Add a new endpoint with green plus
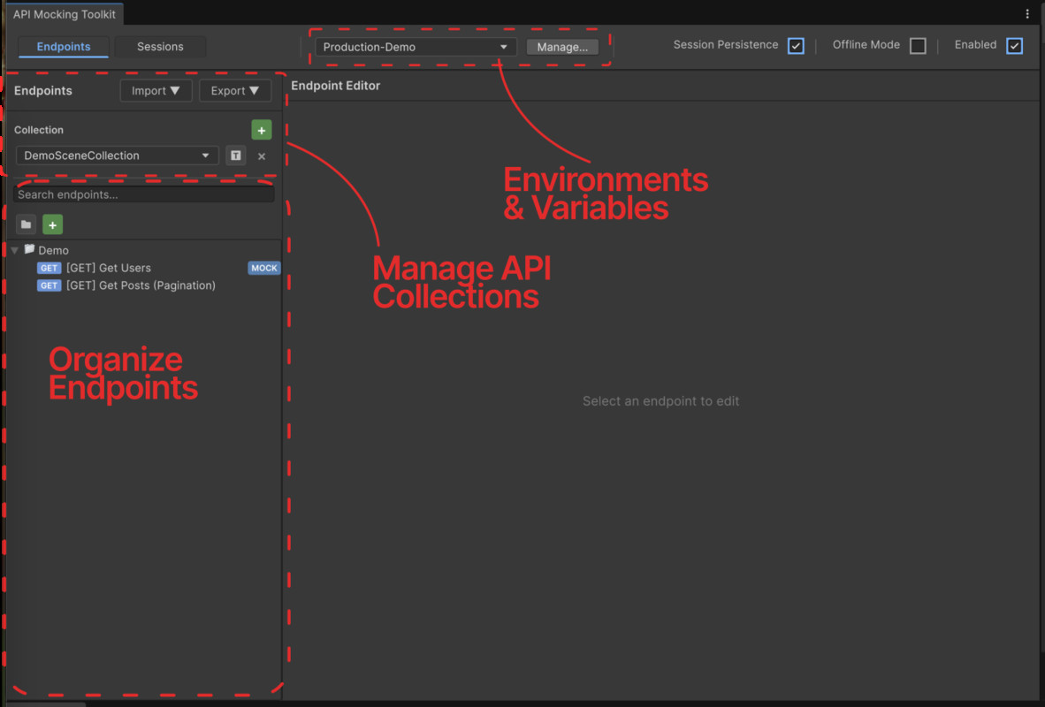1045x707 pixels. click(x=53, y=224)
